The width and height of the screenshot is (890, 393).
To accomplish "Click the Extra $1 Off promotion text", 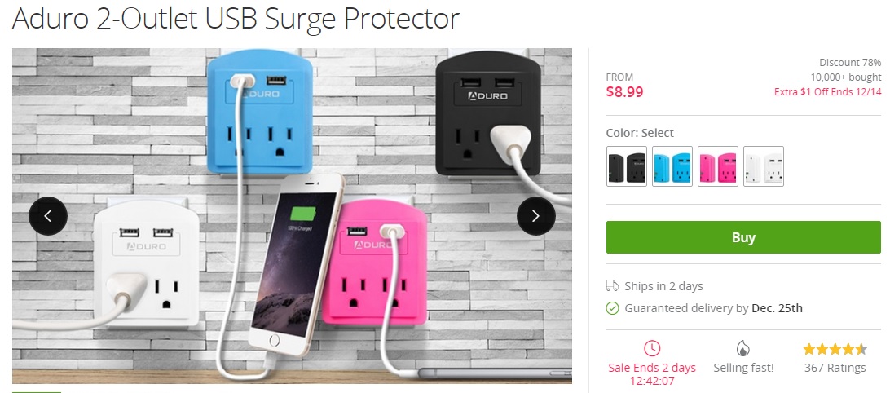I will [x=827, y=92].
